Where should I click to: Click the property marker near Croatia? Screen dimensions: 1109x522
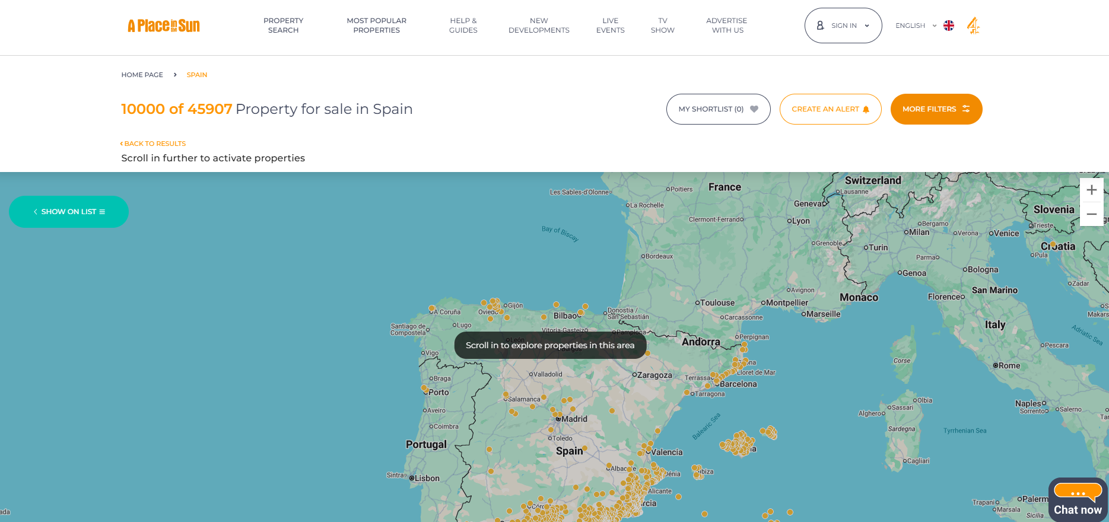[1053, 244]
